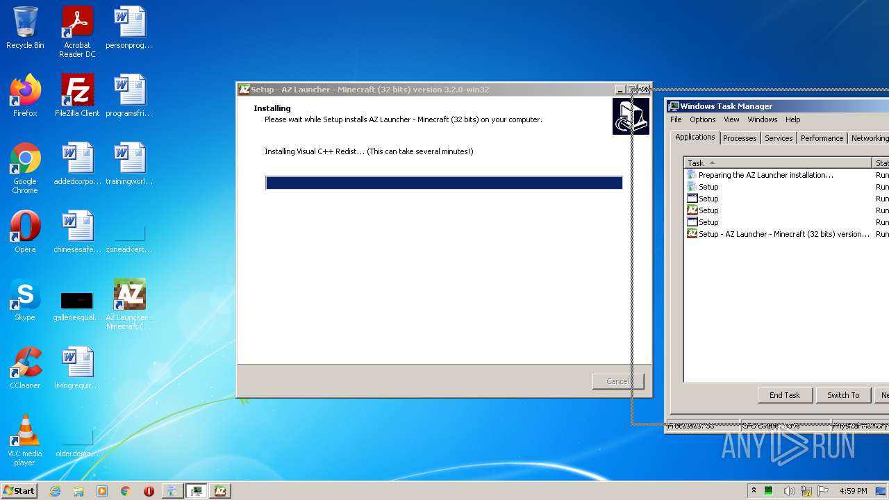
Task: Open VLC media player shortcut
Action: pos(25,440)
